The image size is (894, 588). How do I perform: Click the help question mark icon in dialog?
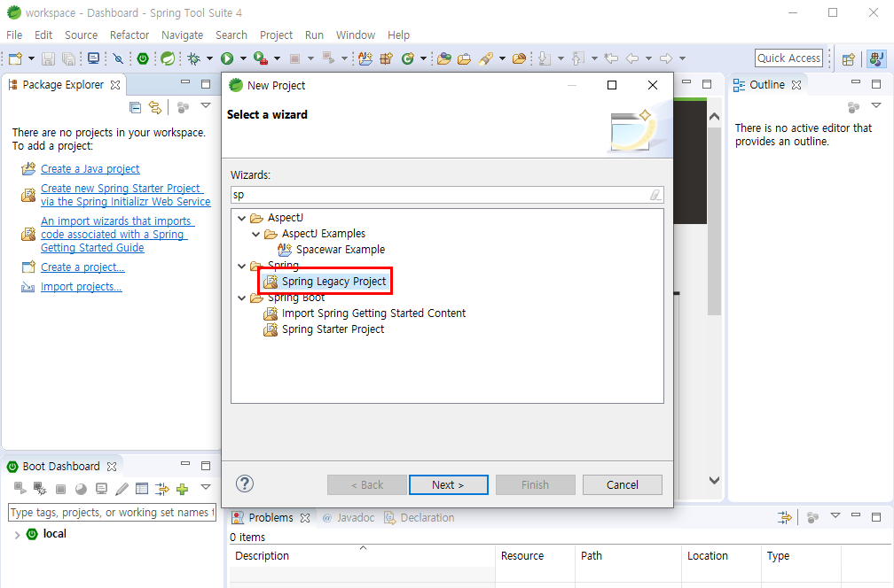(x=245, y=484)
